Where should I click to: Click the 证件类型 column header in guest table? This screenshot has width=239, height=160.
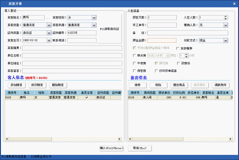tap(103, 93)
